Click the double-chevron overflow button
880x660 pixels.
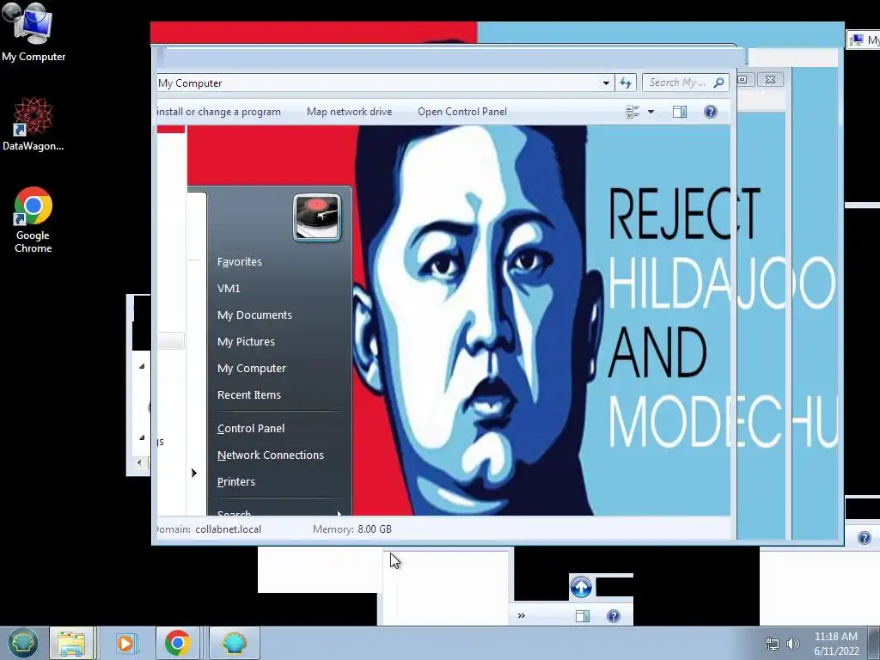click(x=522, y=615)
